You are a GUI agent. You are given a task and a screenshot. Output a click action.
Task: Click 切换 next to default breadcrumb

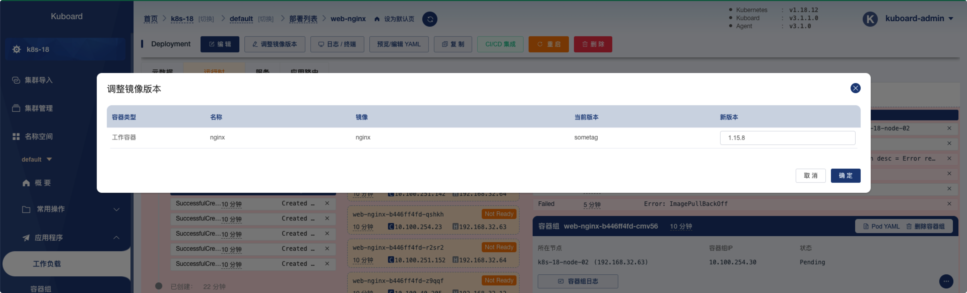coord(265,19)
